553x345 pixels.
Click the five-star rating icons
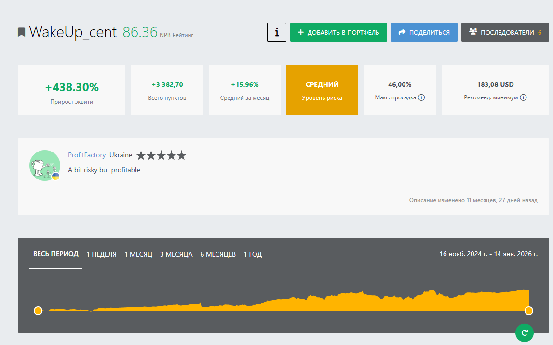point(161,155)
